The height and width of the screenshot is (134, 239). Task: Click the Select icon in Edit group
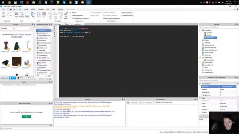coord(27,14)
